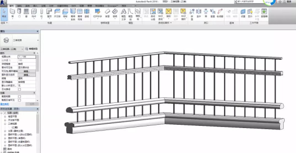Click the Edit Type button

[31, 49]
